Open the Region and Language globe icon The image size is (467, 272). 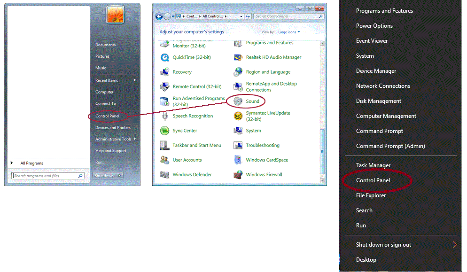pyautogui.click(x=238, y=72)
